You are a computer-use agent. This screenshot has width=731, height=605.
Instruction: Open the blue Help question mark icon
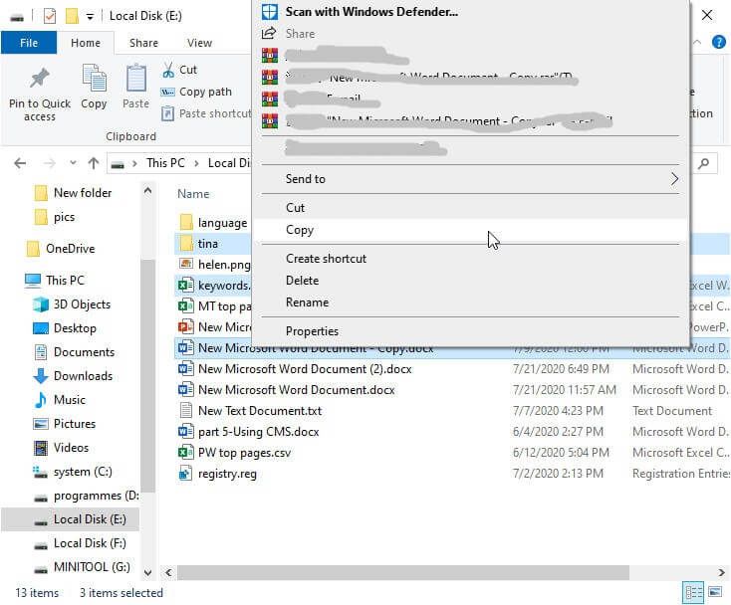click(718, 42)
